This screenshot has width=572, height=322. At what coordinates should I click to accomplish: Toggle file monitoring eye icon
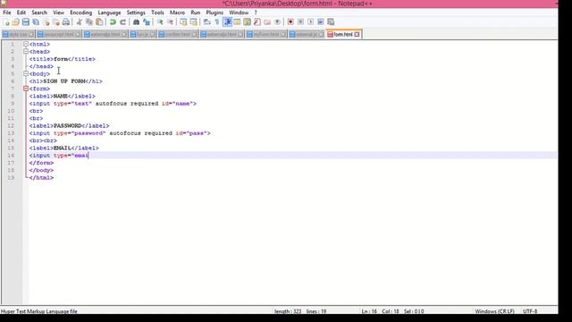(x=277, y=22)
